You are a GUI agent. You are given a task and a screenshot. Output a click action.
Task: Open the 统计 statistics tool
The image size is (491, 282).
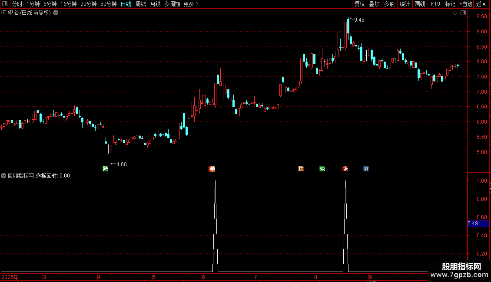[x=405, y=4]
